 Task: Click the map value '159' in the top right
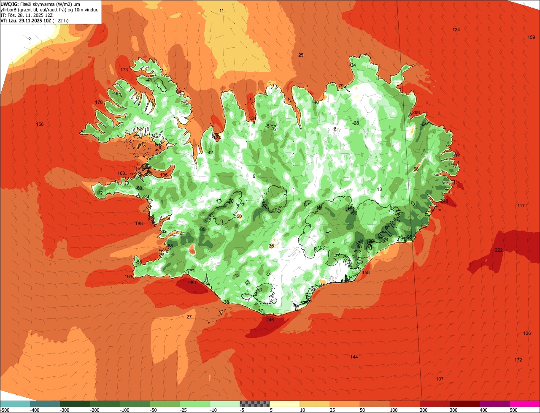(x=532, y=38)
